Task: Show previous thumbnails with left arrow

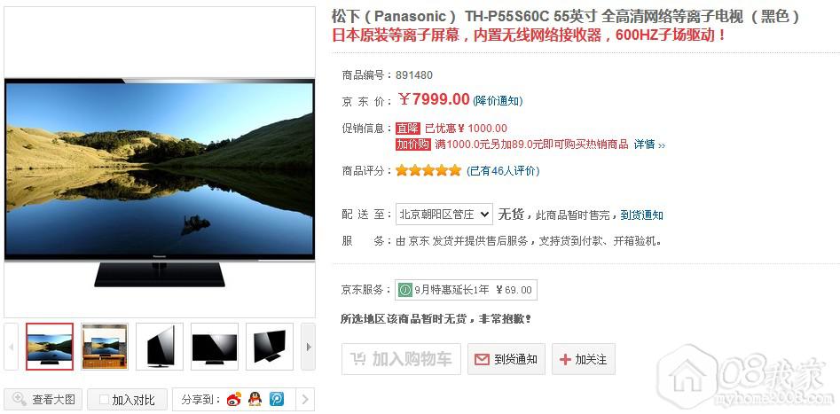Action: (x=12, y=347)
